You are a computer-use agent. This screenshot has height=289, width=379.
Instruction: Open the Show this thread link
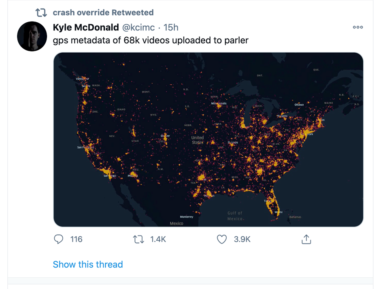click(88, 264)
